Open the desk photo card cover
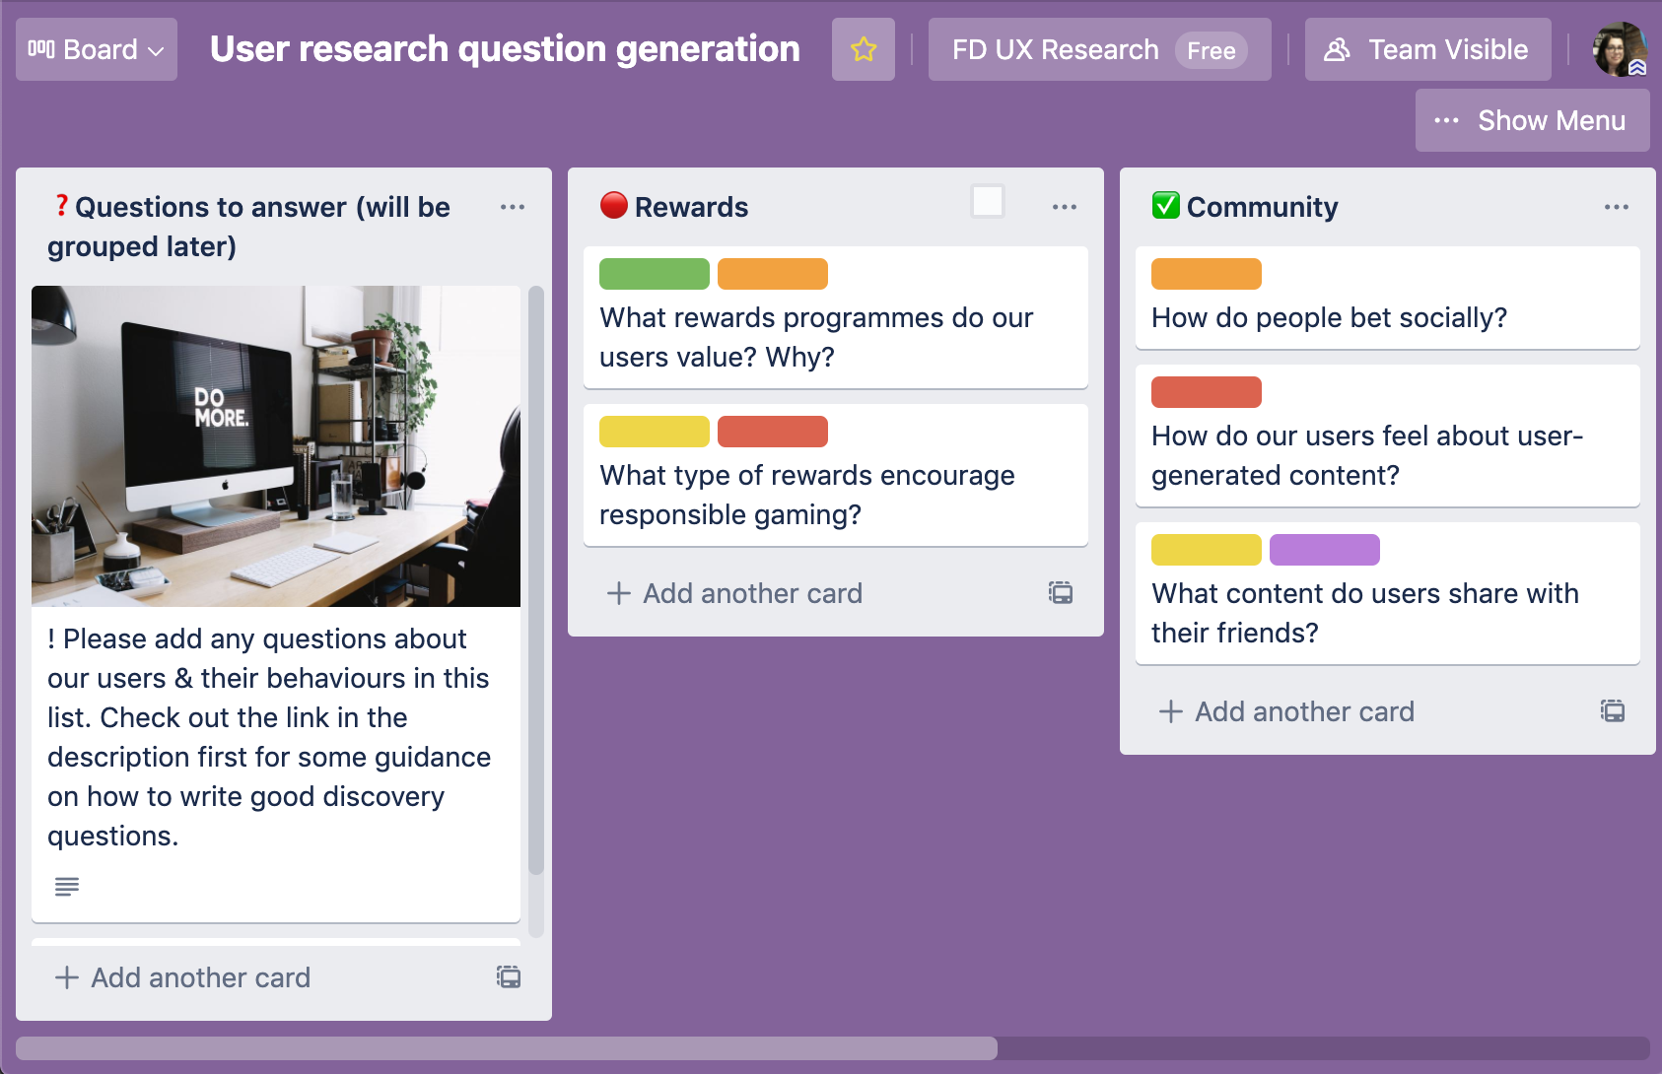The width and height of the screenshot is (1662, 1074). tap(276, 445)
